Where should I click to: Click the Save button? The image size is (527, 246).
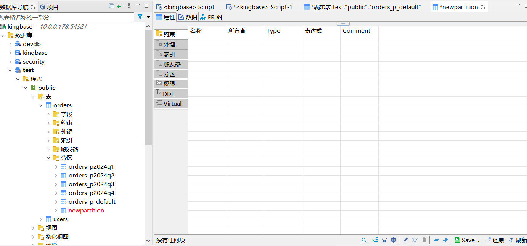(x=468, y=240)
